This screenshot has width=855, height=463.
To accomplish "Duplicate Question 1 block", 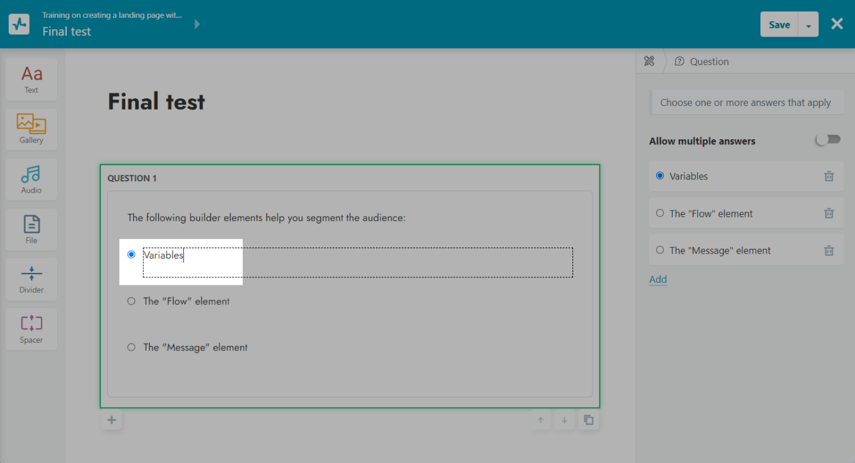I will [x=589, y=420].
